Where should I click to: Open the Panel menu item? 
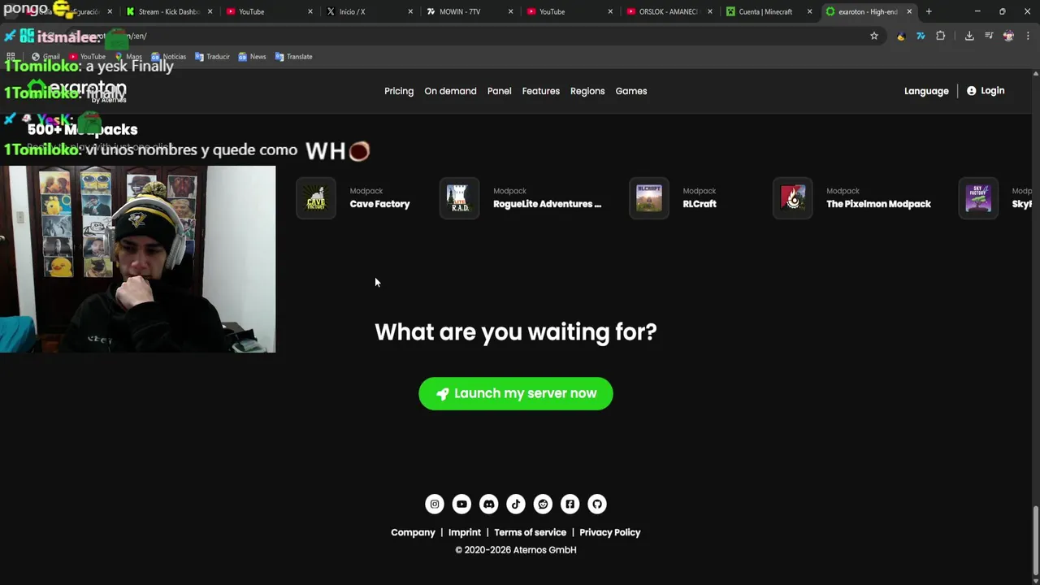pyautogui.click(x=499, y=91)
